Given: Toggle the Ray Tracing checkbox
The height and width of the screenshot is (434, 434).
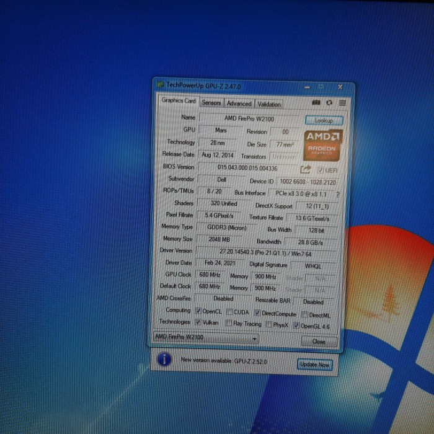Looking at the screenshot, I should click(228, 323).
